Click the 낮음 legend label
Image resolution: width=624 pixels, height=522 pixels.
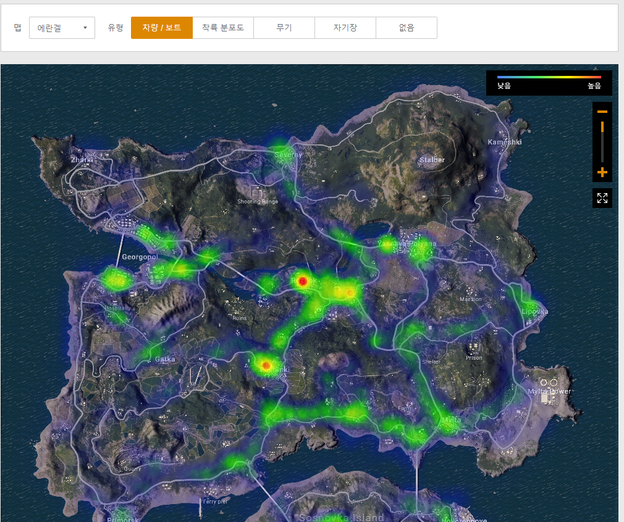coord(504,86)
